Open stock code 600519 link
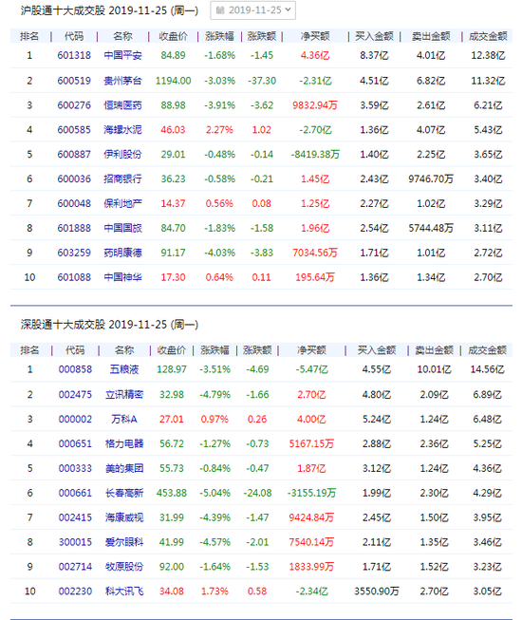The image size is (522, 620). coord(74,81)
